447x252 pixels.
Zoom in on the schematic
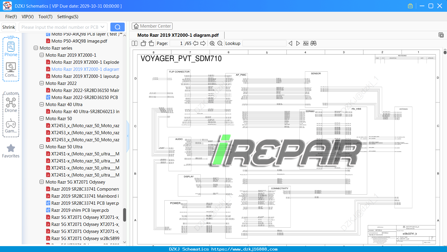tap(212, 43)
